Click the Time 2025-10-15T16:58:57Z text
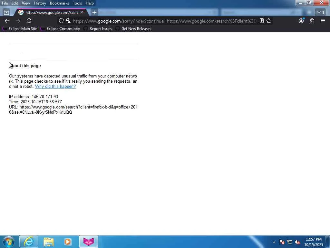Viewport: 330px width, 248px height. tap(35, 102)
